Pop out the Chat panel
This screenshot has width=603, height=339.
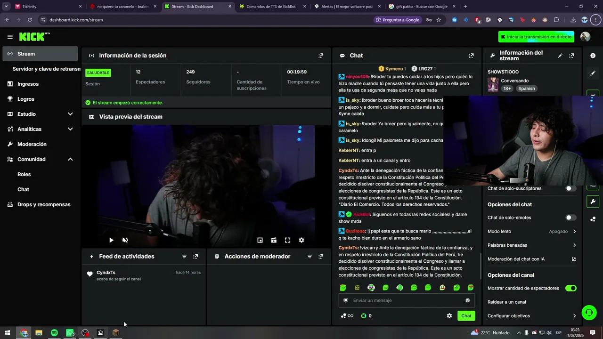pos(471,56)
